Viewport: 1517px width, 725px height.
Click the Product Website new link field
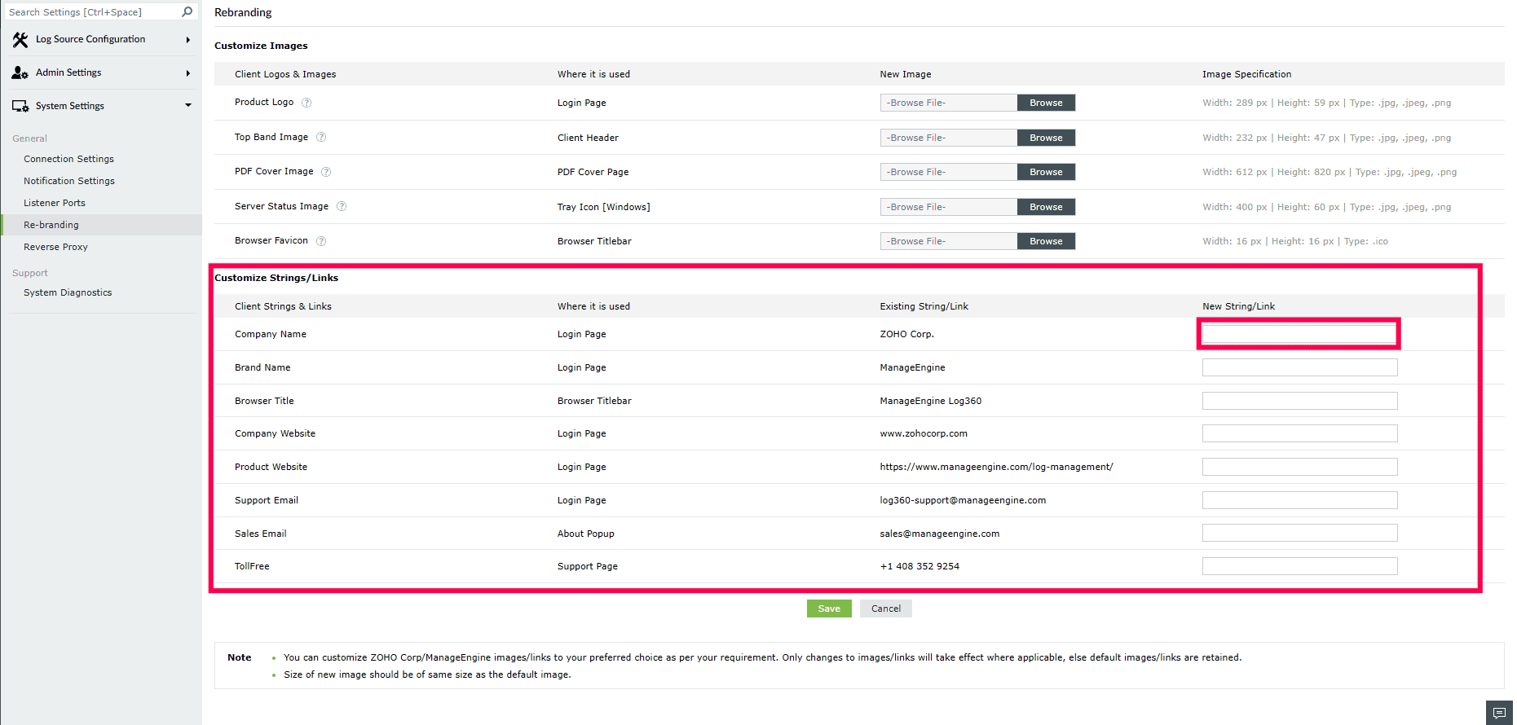[x=1299, y=467]
